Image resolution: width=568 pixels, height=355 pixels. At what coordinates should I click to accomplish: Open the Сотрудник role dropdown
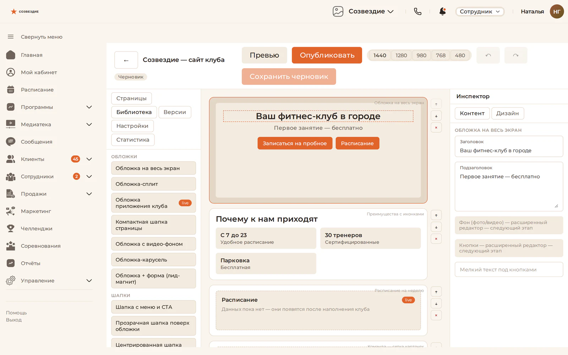[x=480, y=11]
